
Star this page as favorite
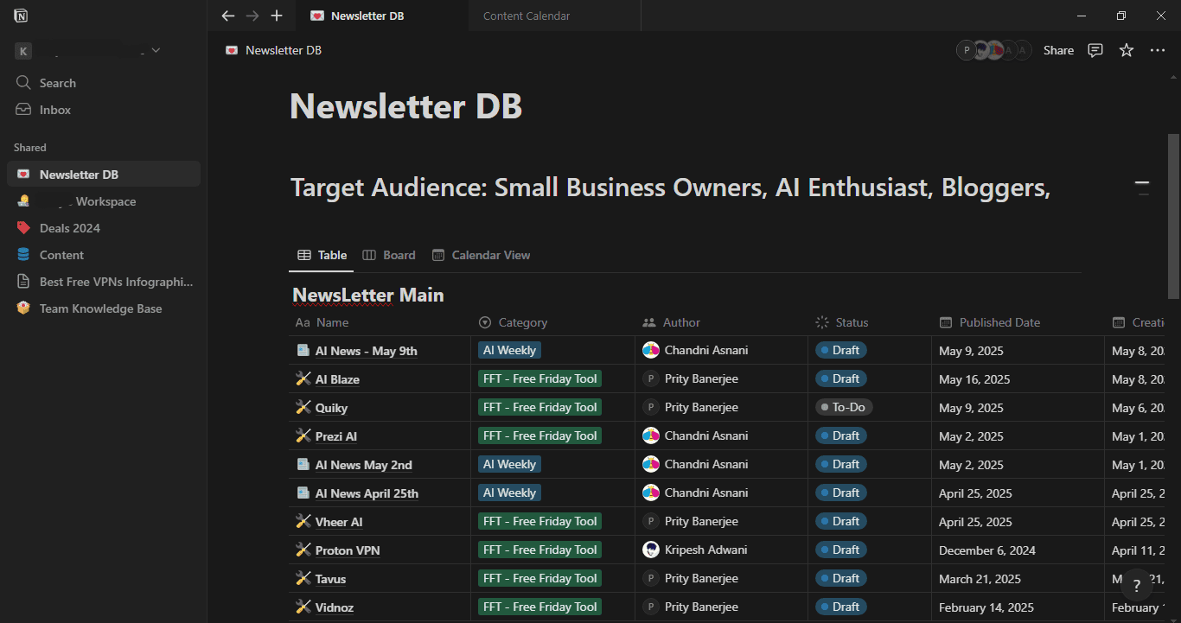coord(1127,50)
